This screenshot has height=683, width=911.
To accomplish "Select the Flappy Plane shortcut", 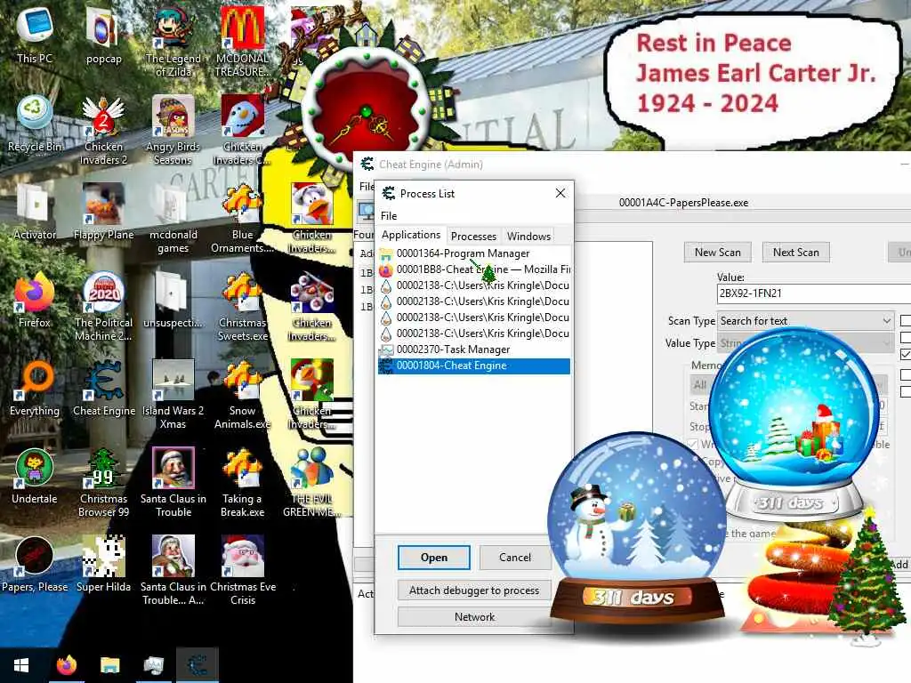I will pyautogui.click(x=103, y=212).
